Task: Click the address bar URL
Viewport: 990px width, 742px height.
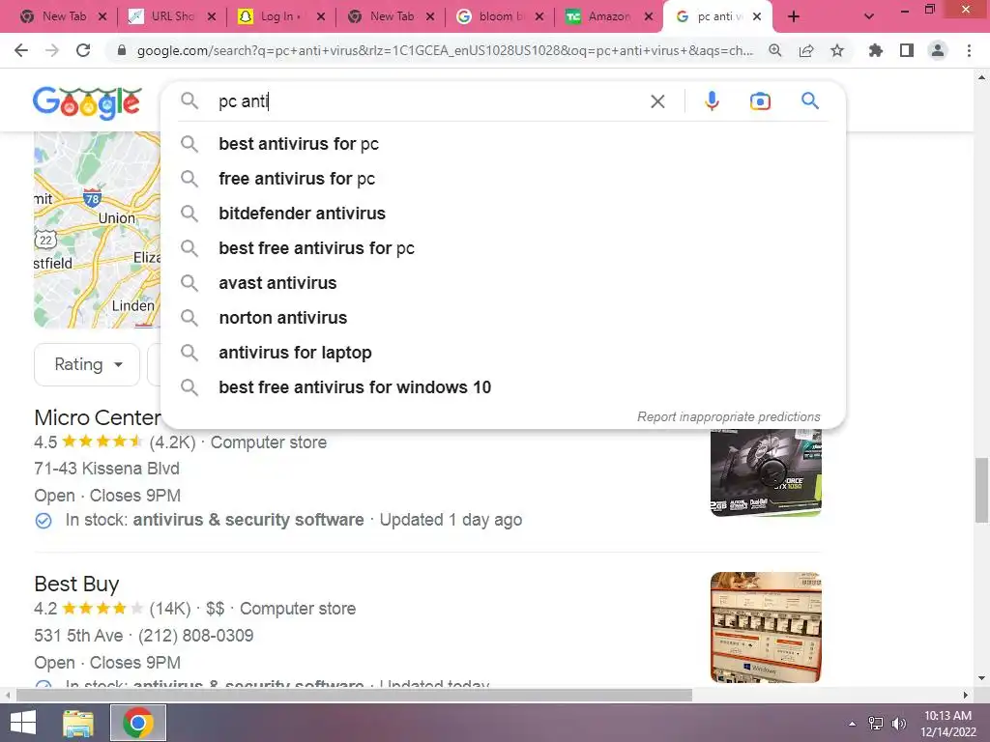Action: pos(445,50)
